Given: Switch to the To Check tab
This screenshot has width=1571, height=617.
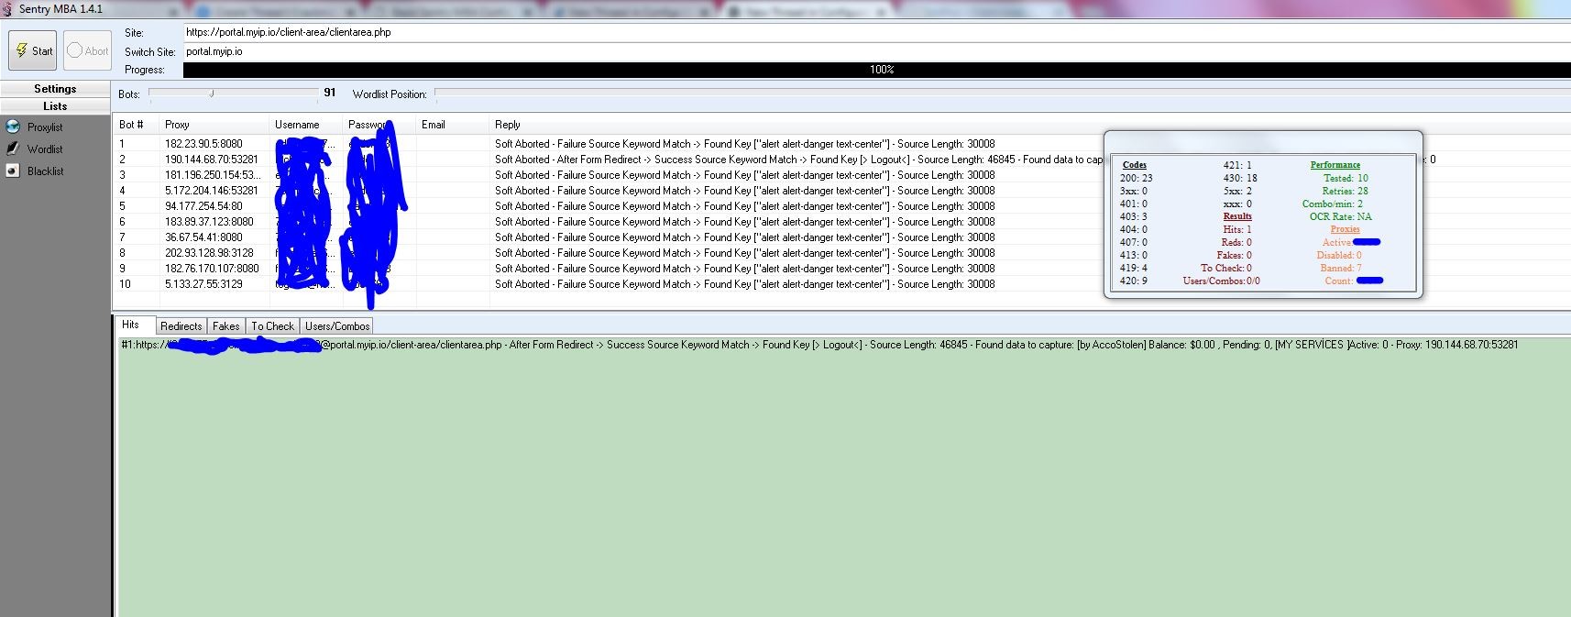Looking at the screenshot, I should click(273, 326).
